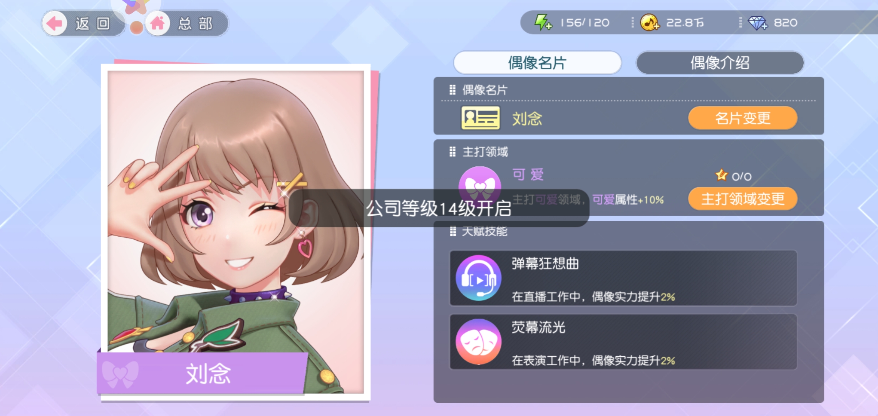Select the 偶像名片 tab
Image resolution: width=878 pixels, height=416 pixels.
pyautogui.click(x=537, y=63)
